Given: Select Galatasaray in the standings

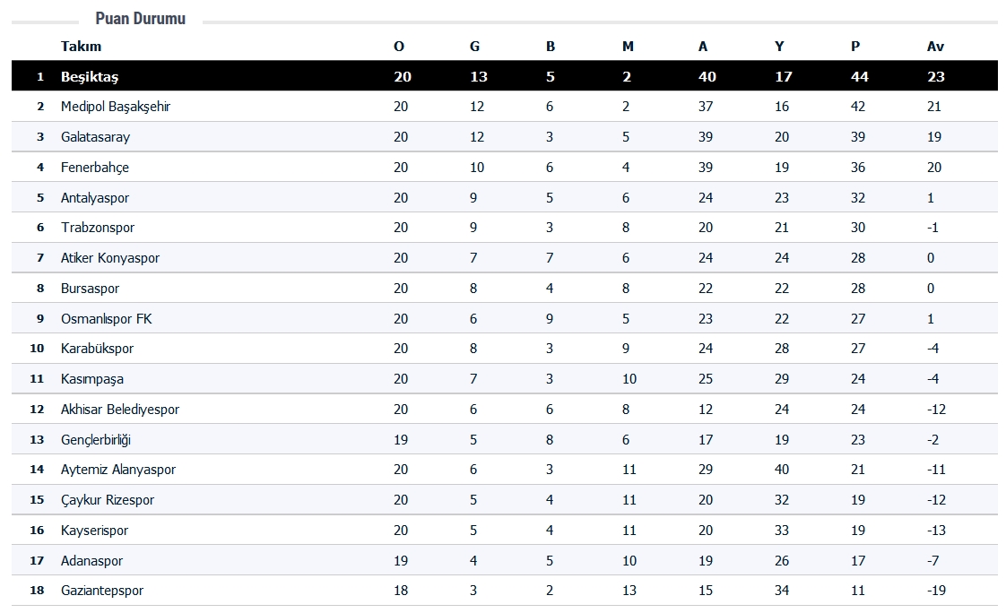Looking at the screenshot, I should point(95,137).
